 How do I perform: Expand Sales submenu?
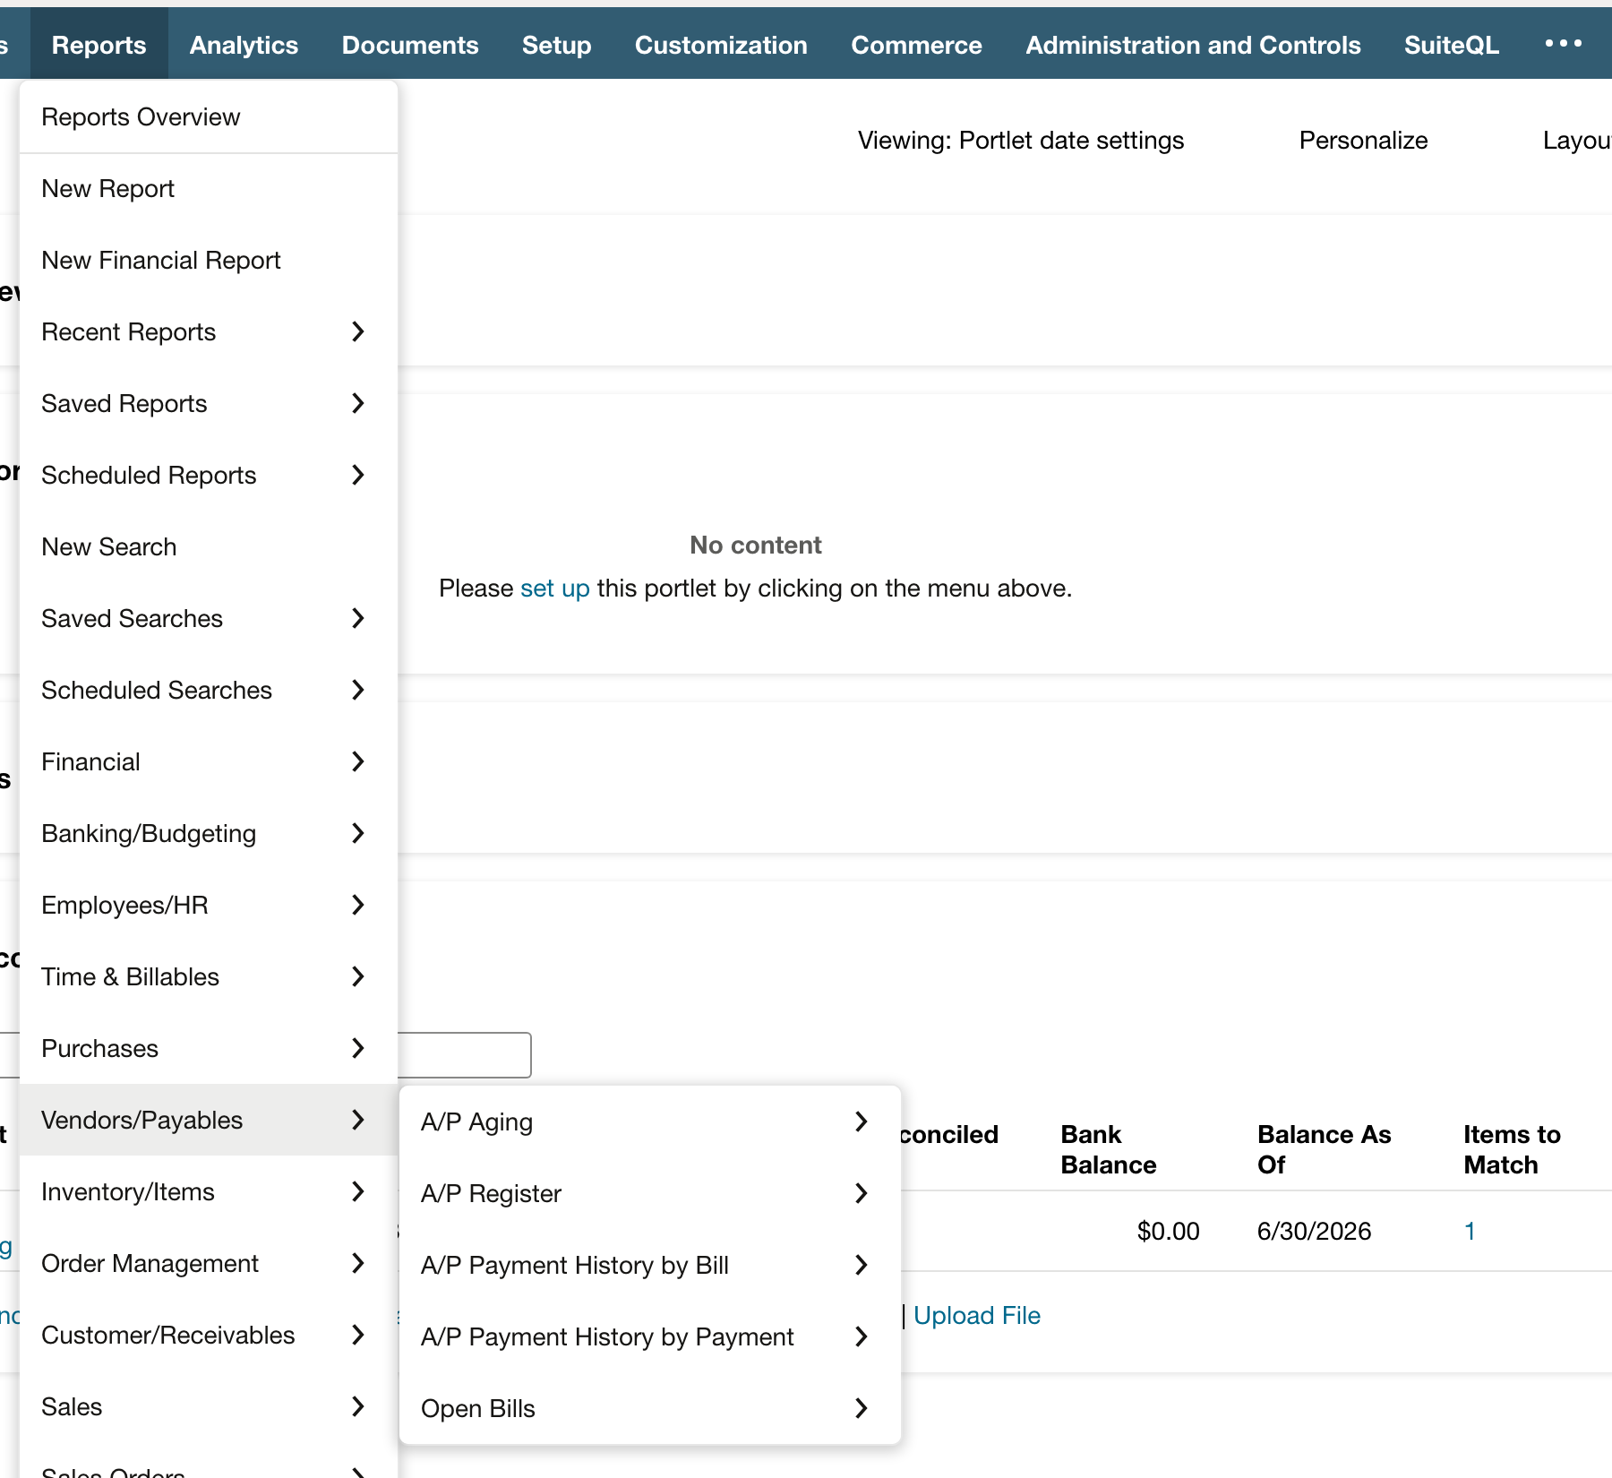click(209, 1407)
